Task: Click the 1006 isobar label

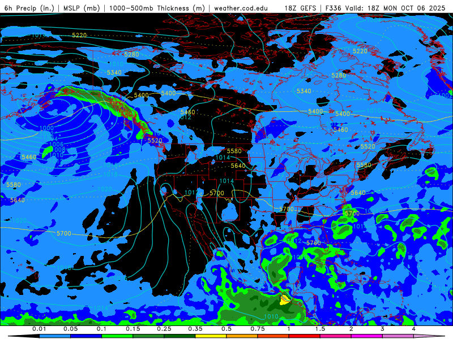Action: 56,145
